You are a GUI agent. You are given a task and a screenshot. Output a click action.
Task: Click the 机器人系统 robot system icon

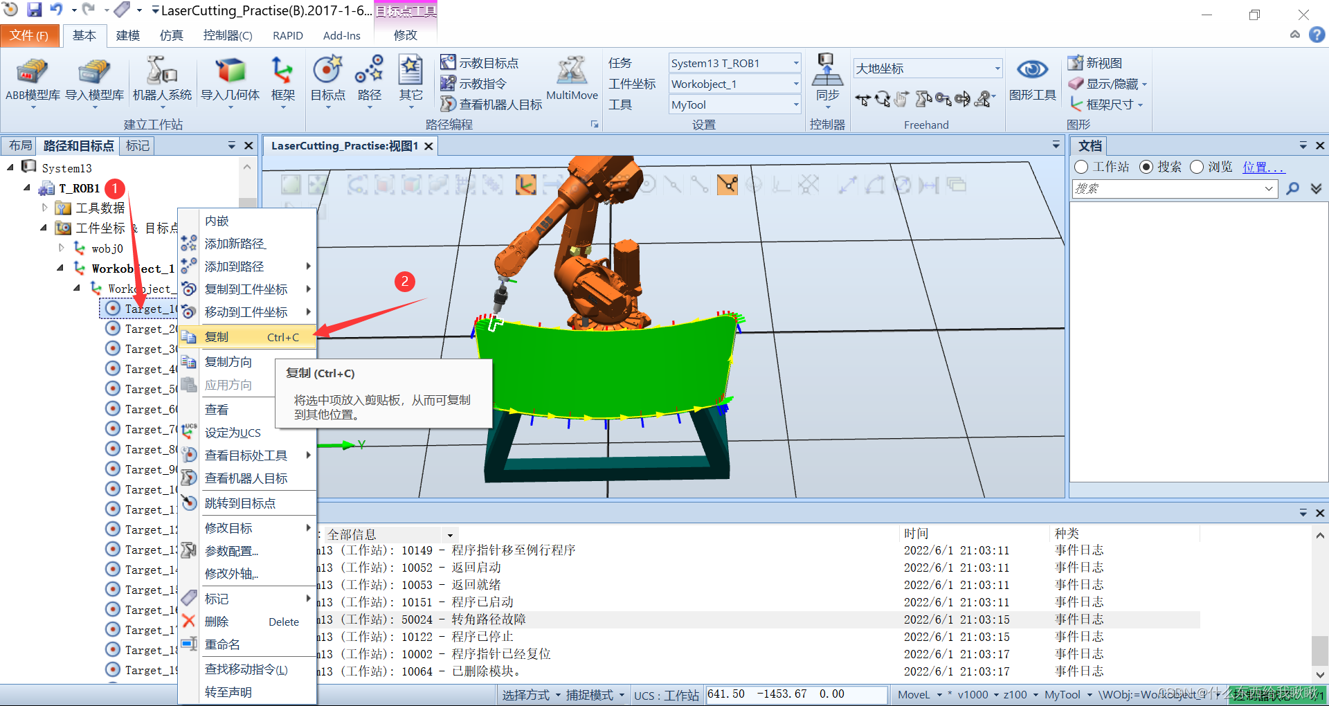(162, 81)
